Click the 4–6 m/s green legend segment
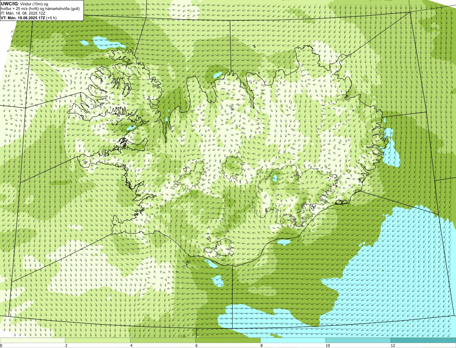Viewport: 456px width, 348px height. click(163, 341)
